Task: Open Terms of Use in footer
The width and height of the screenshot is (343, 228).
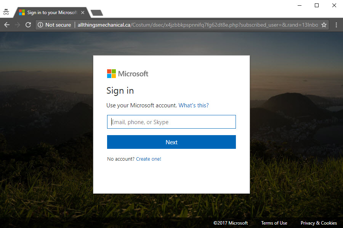Action: pyautogui.click(x=274, y=223)
